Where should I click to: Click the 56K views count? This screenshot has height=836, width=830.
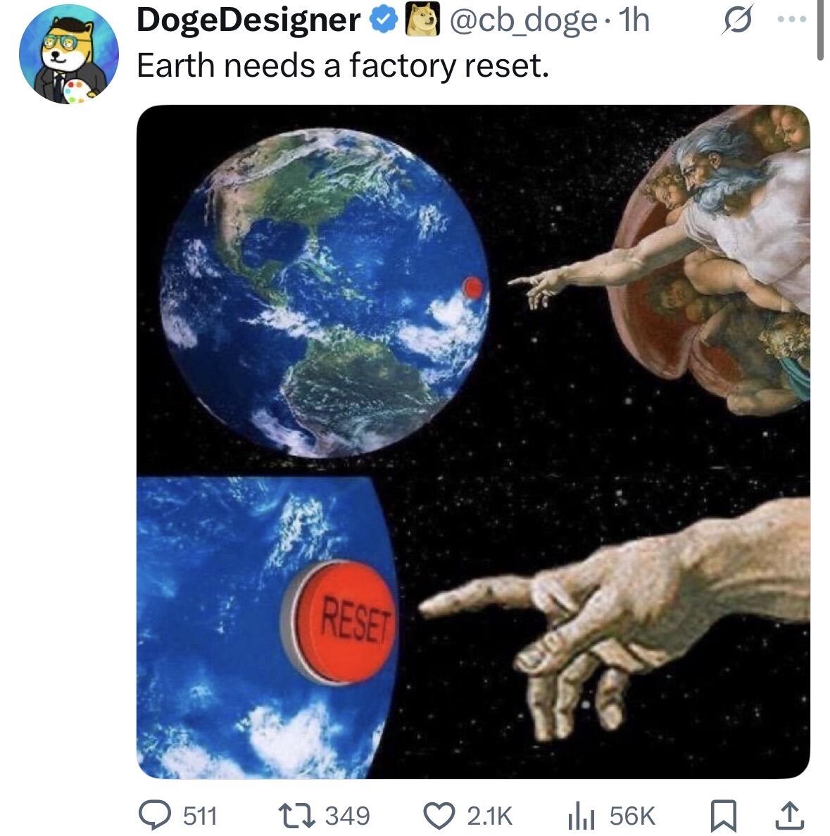tap(631, 816)
